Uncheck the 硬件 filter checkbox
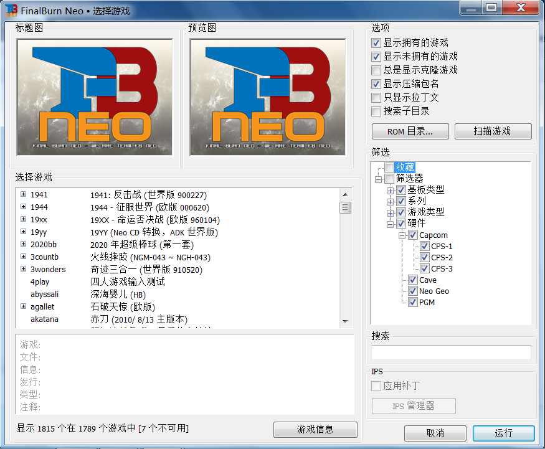The width and height of the screenshot is (545, 449). [x=401, y=223]
